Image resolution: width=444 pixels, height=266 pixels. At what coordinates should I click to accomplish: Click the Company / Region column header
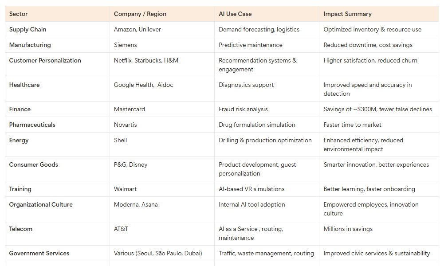tap(140, 14)
